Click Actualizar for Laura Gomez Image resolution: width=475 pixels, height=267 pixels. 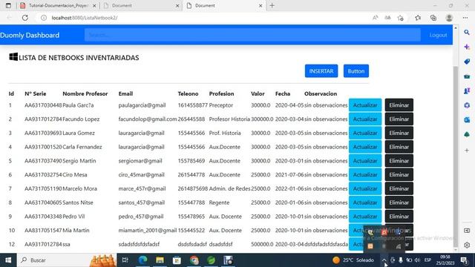(x=365, y=133)
